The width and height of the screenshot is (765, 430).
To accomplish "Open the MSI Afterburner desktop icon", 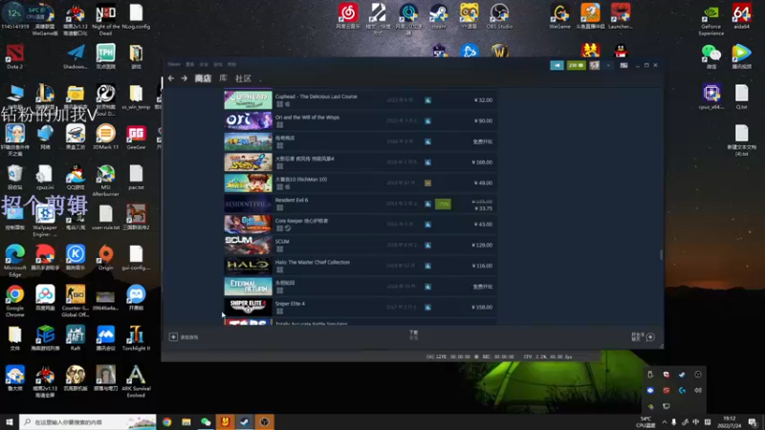I will pos(106,181).
